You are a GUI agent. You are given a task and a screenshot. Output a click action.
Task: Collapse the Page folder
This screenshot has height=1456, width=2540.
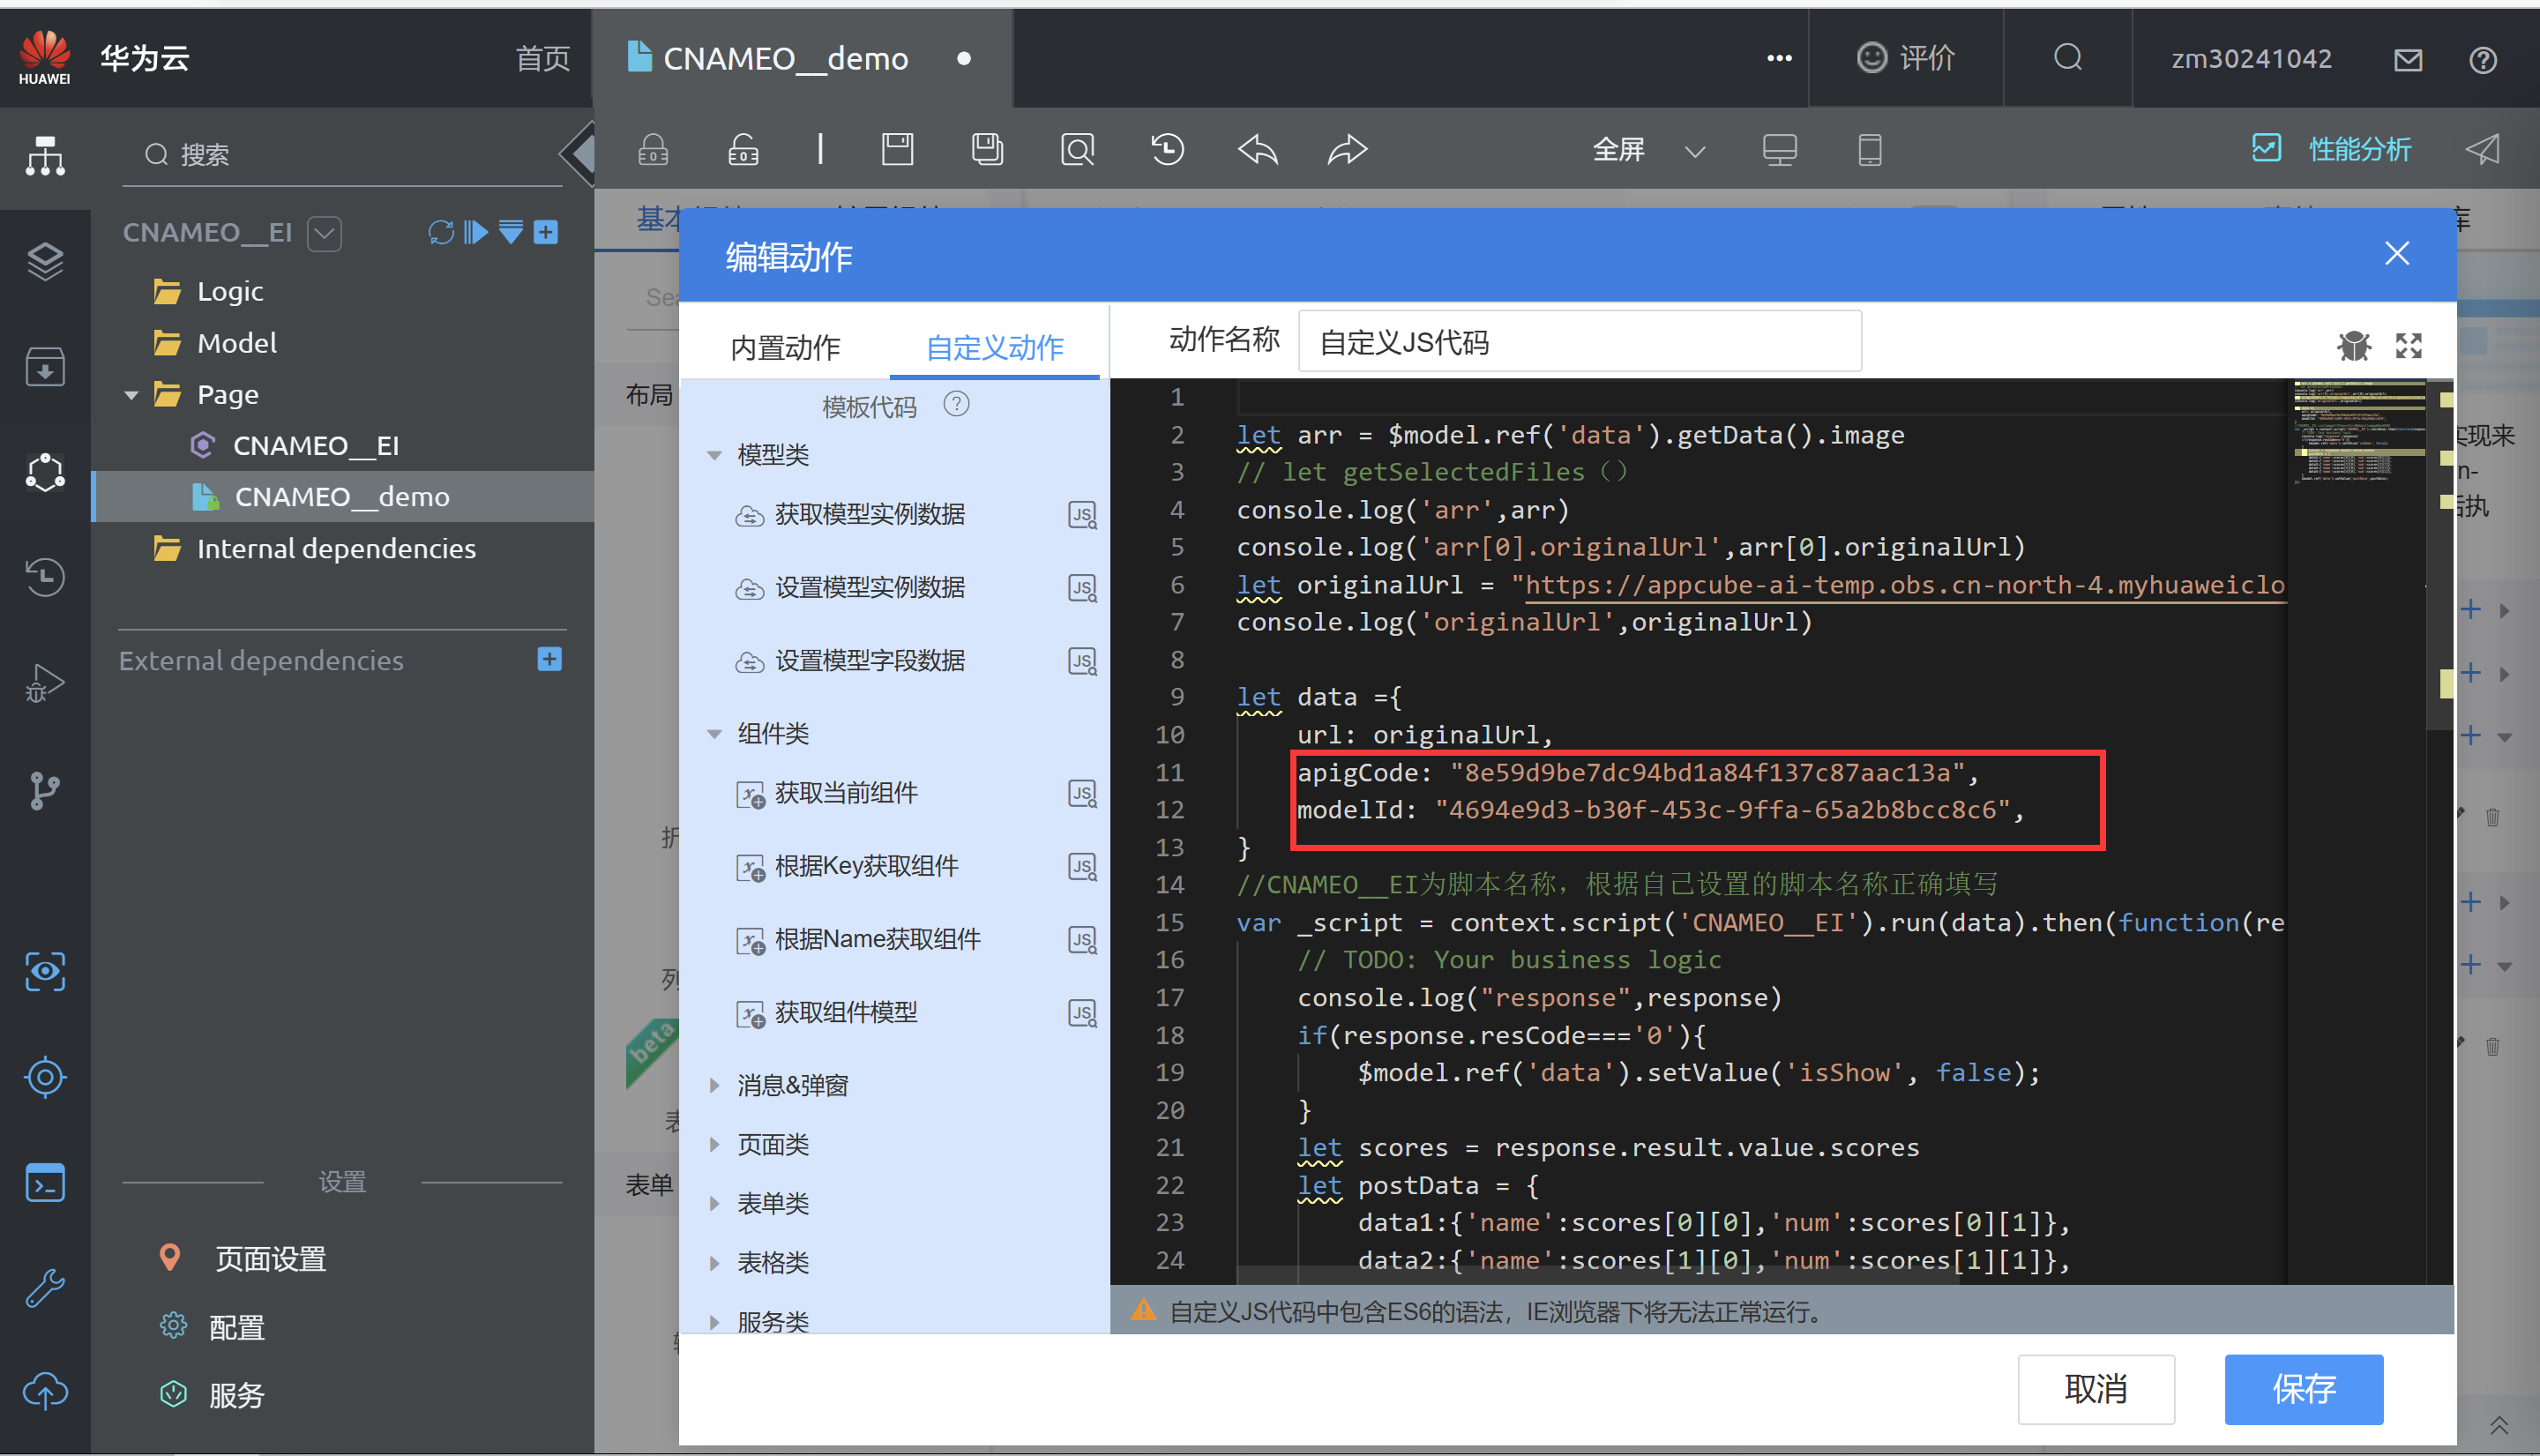[x=131, y=395]
